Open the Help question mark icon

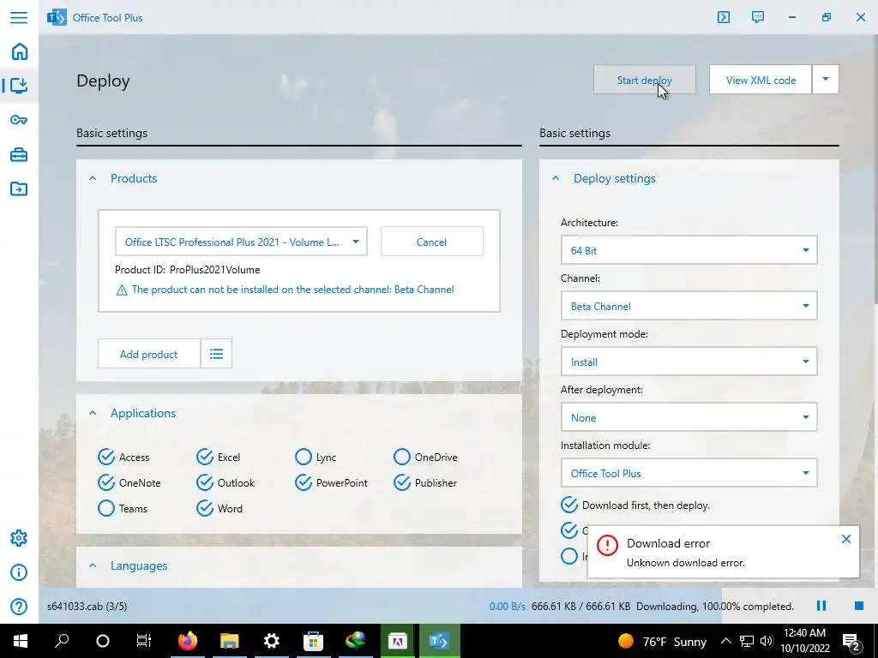click(19, 607)
